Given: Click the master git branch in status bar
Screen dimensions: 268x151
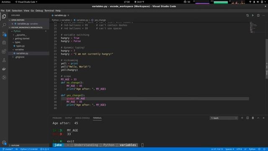Looking at the screenshot, I should pos(8,149).
